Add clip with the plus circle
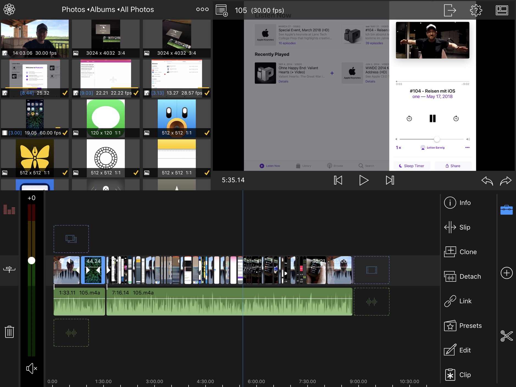Image resolution: width=516 pixels, height=387 pixels. point(506,273)
